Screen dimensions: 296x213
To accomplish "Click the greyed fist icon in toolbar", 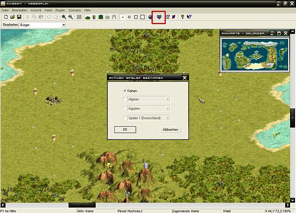I will (x=108, y=17).
